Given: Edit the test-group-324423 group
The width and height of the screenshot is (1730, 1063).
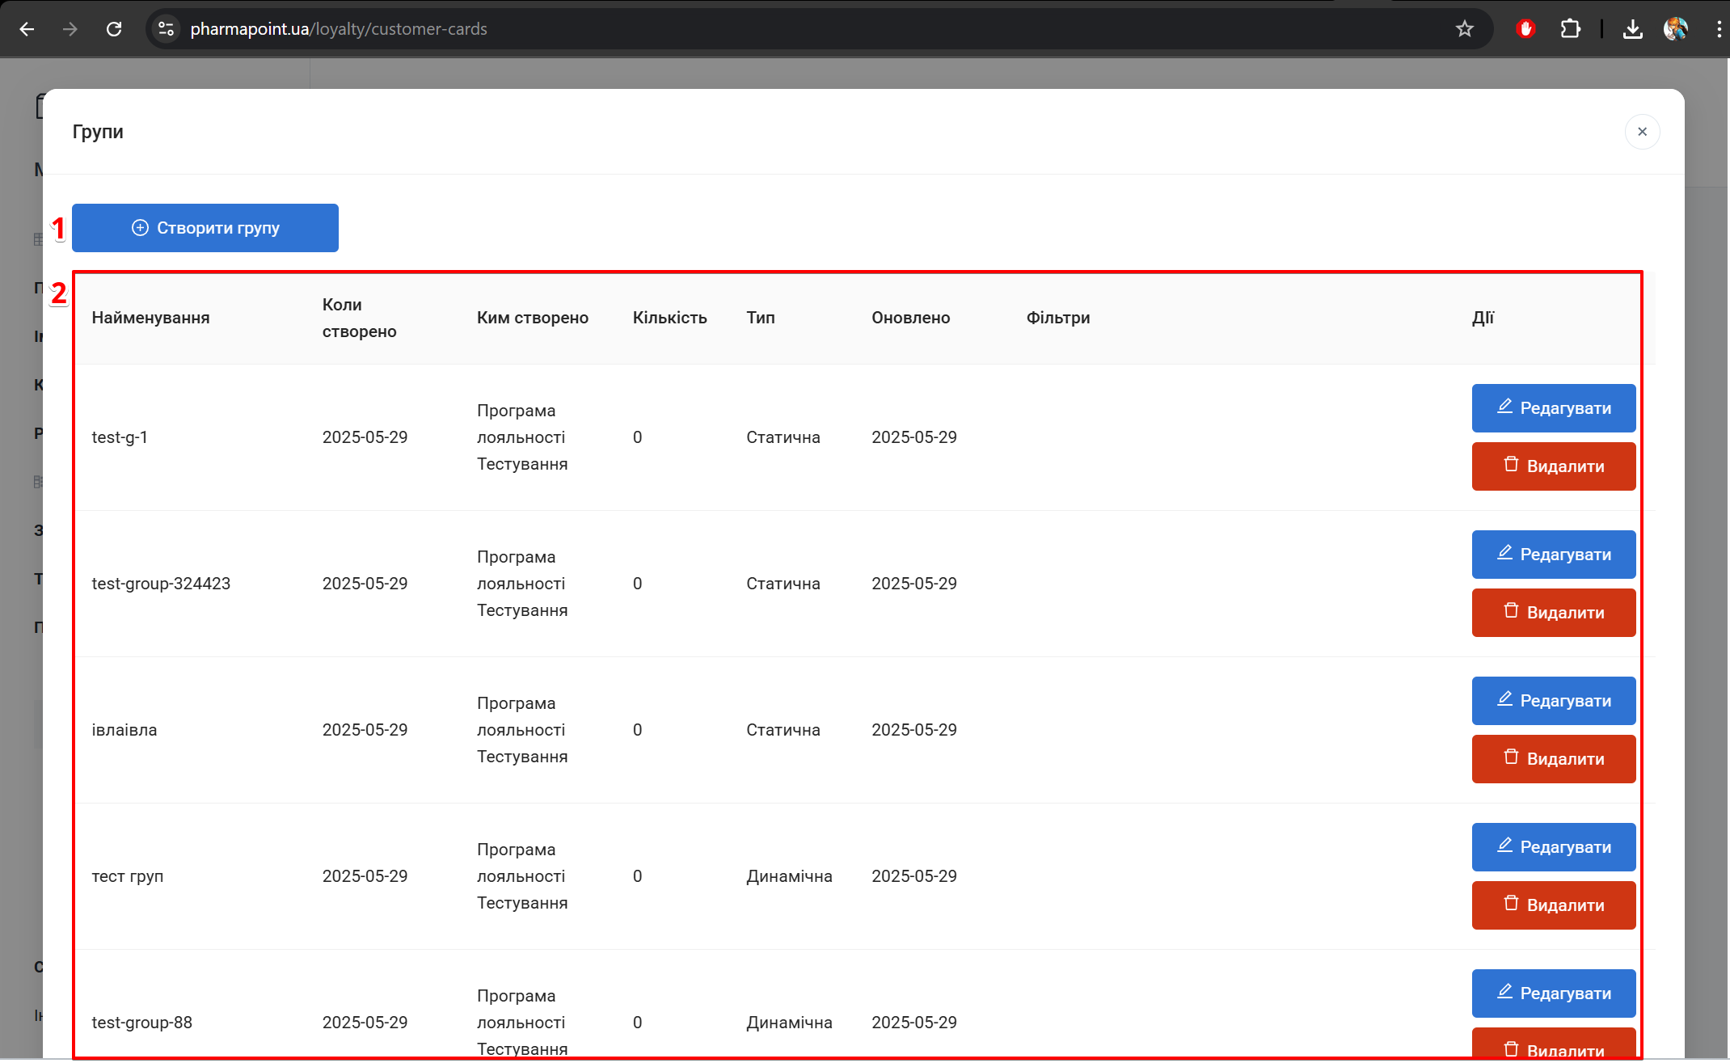Looking at the screenshot, I should pos(1553,555).
